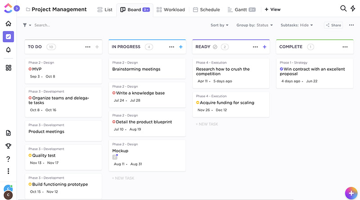Open the automations lightning bolt icon

[x=353, y=9]
